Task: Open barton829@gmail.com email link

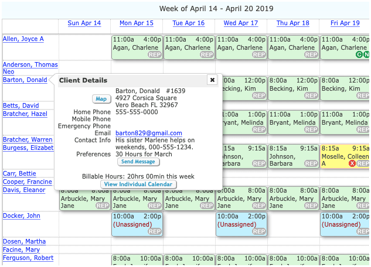Action: click(149, 133)
